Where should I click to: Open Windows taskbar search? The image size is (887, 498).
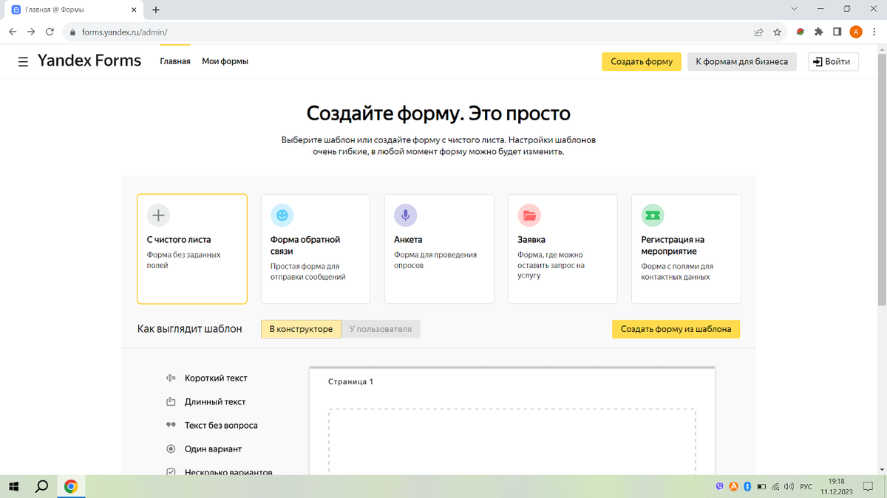pos(42,486)
